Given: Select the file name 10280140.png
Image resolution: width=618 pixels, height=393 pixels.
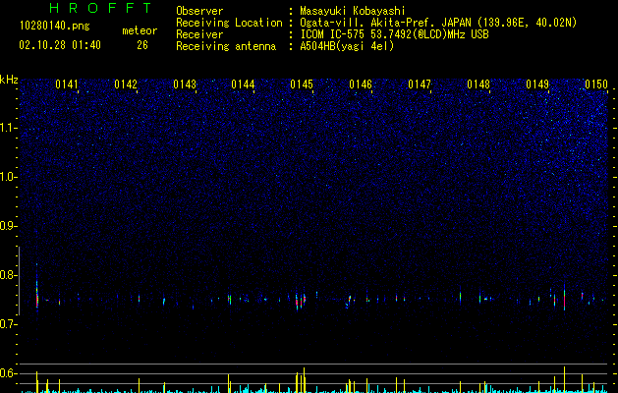Looking at the screenshot, I should pyautogui.click(x=54, y=27).
